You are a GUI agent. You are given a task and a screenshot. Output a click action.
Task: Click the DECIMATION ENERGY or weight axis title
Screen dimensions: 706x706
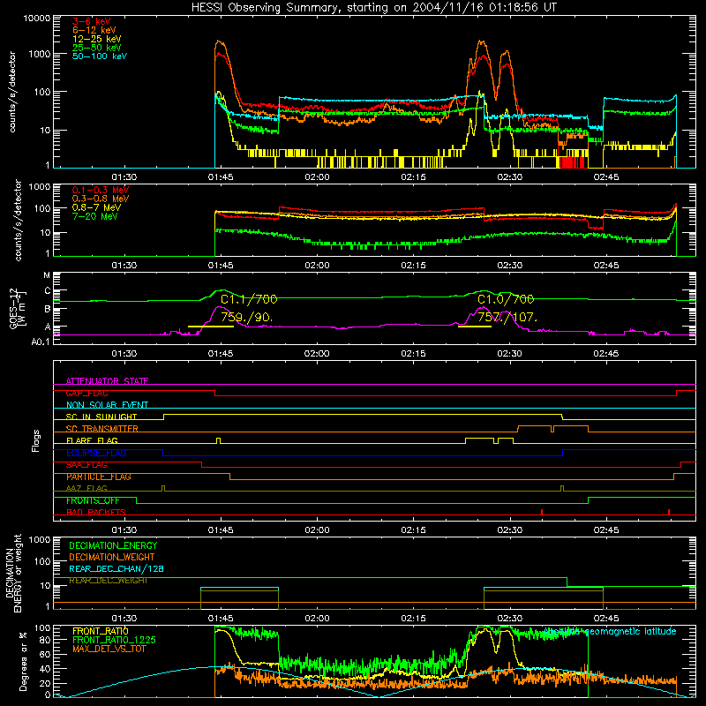tap(13, 573)
